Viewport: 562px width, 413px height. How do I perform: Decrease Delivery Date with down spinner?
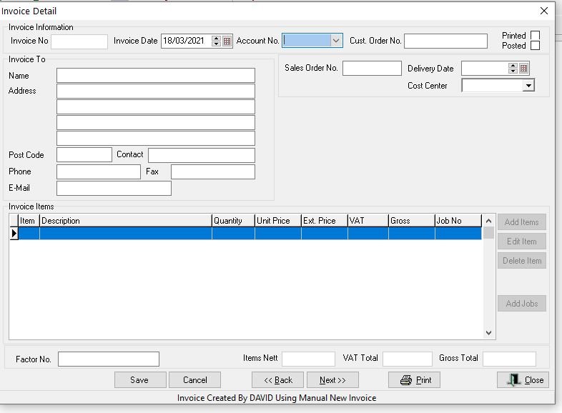513,71
